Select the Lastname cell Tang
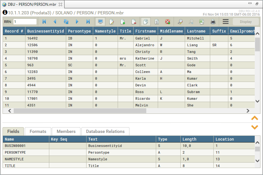The image size is (263, 175). 197,52
